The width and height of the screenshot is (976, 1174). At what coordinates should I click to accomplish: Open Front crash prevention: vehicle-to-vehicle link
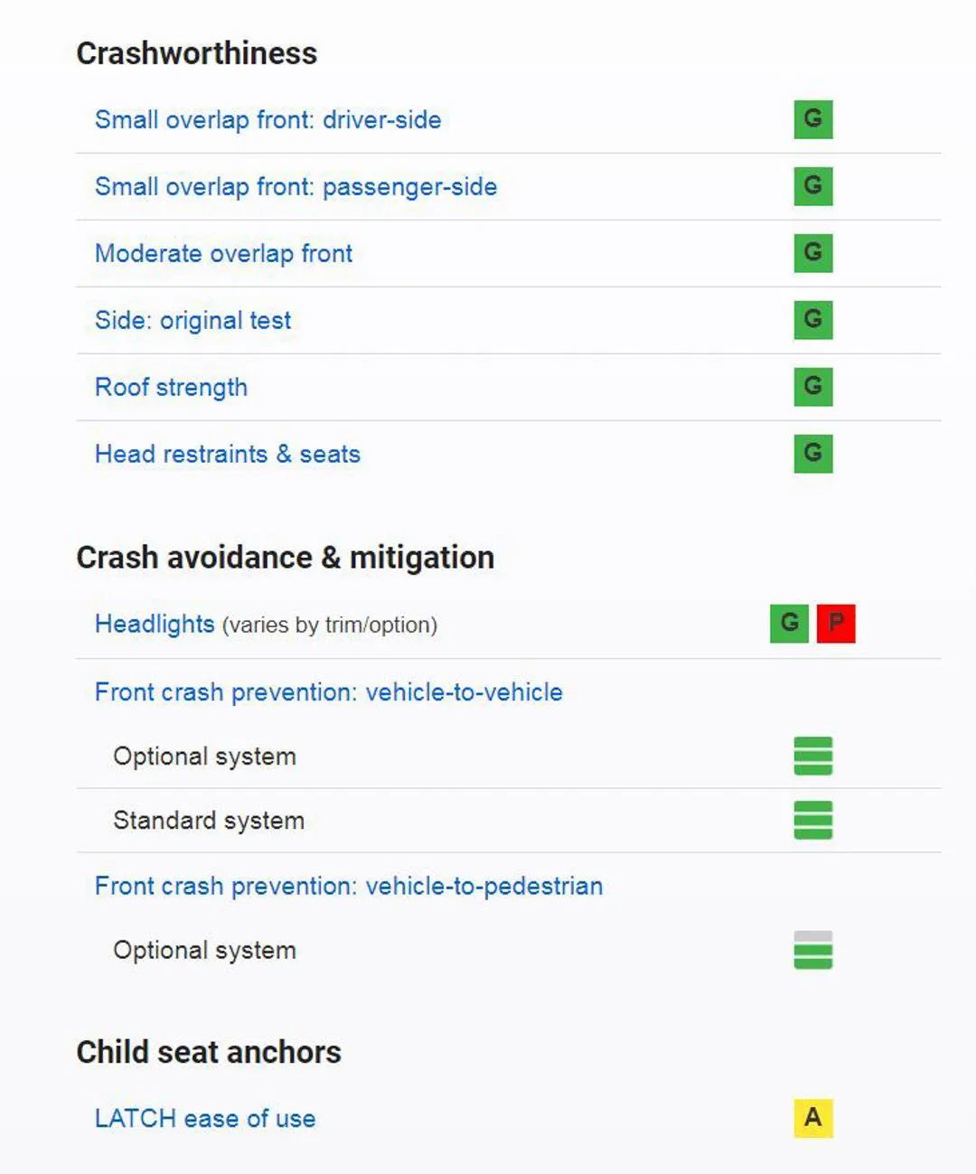coord(328,692)
